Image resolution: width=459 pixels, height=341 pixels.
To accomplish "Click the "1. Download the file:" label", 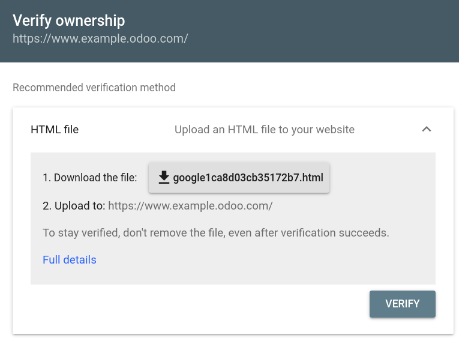I will pyautogui.click(x=90, y=178).
